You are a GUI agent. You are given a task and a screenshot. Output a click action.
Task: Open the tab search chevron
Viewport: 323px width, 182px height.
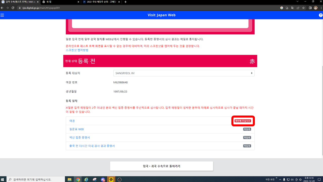click(298, 2)
